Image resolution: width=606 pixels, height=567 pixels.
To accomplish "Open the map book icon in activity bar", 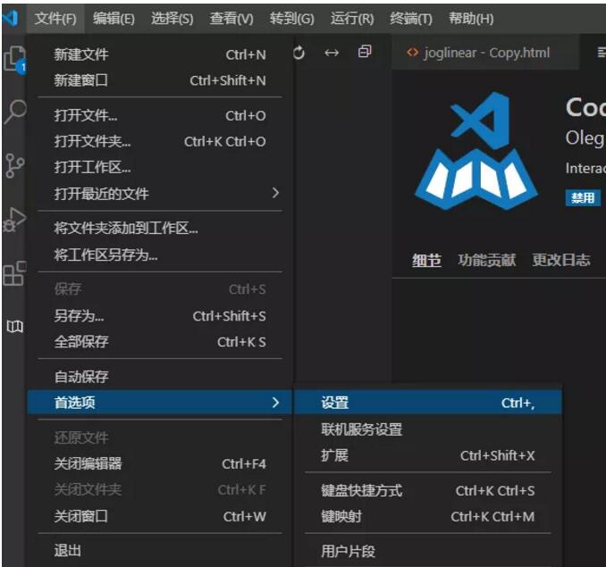I will (14, 327).
